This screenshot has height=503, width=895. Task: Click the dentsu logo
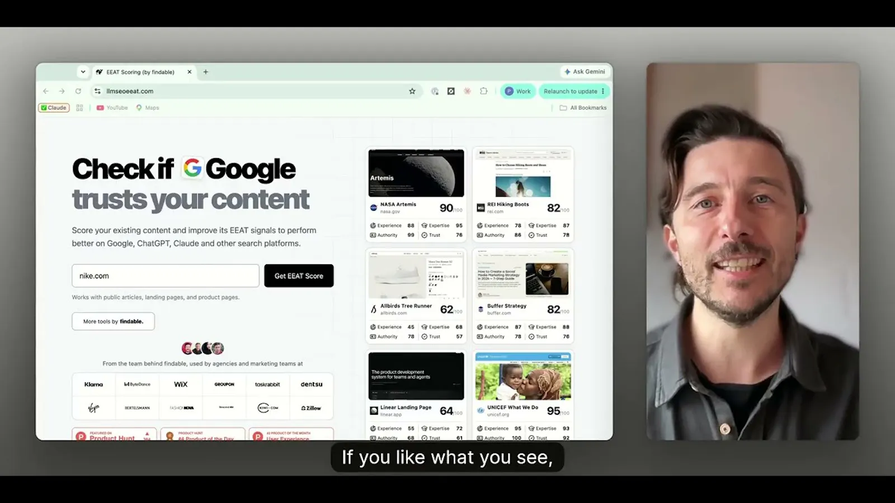coord(312,385)
